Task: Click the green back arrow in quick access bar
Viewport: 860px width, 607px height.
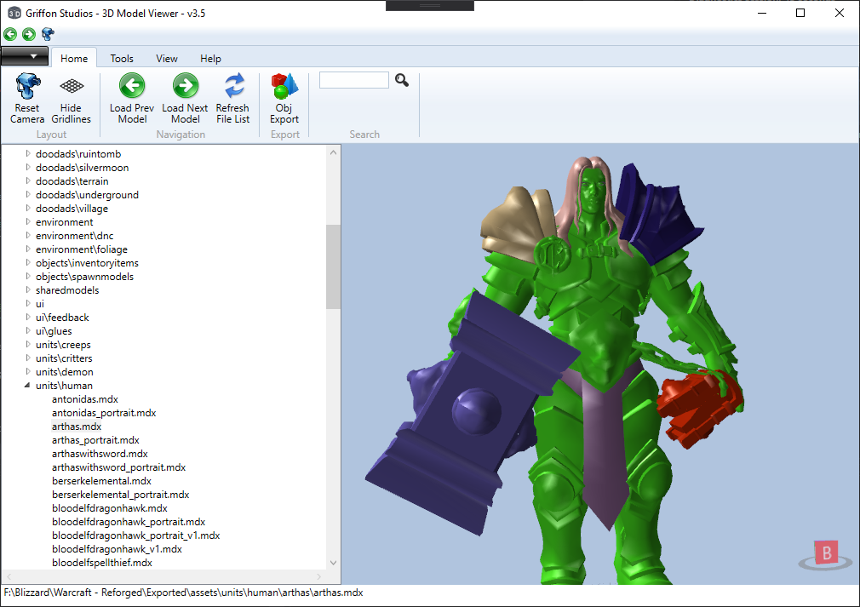Action: [10, 35]
